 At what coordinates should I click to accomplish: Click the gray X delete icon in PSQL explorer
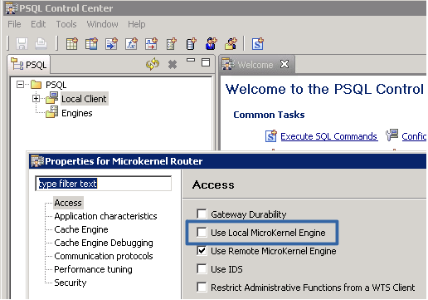coord(173,65)
